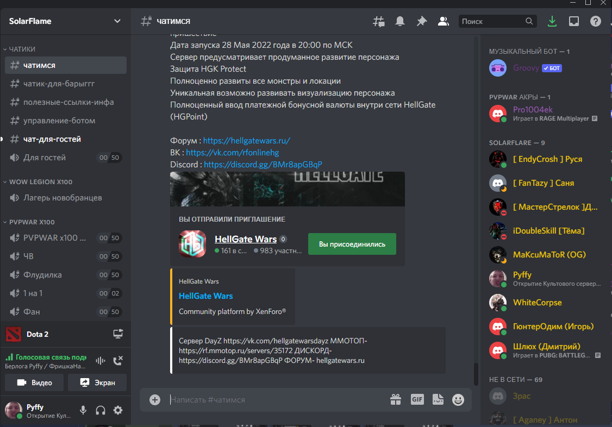
Task: Toggle the member list icon
Action: click(x=443, y=21)
